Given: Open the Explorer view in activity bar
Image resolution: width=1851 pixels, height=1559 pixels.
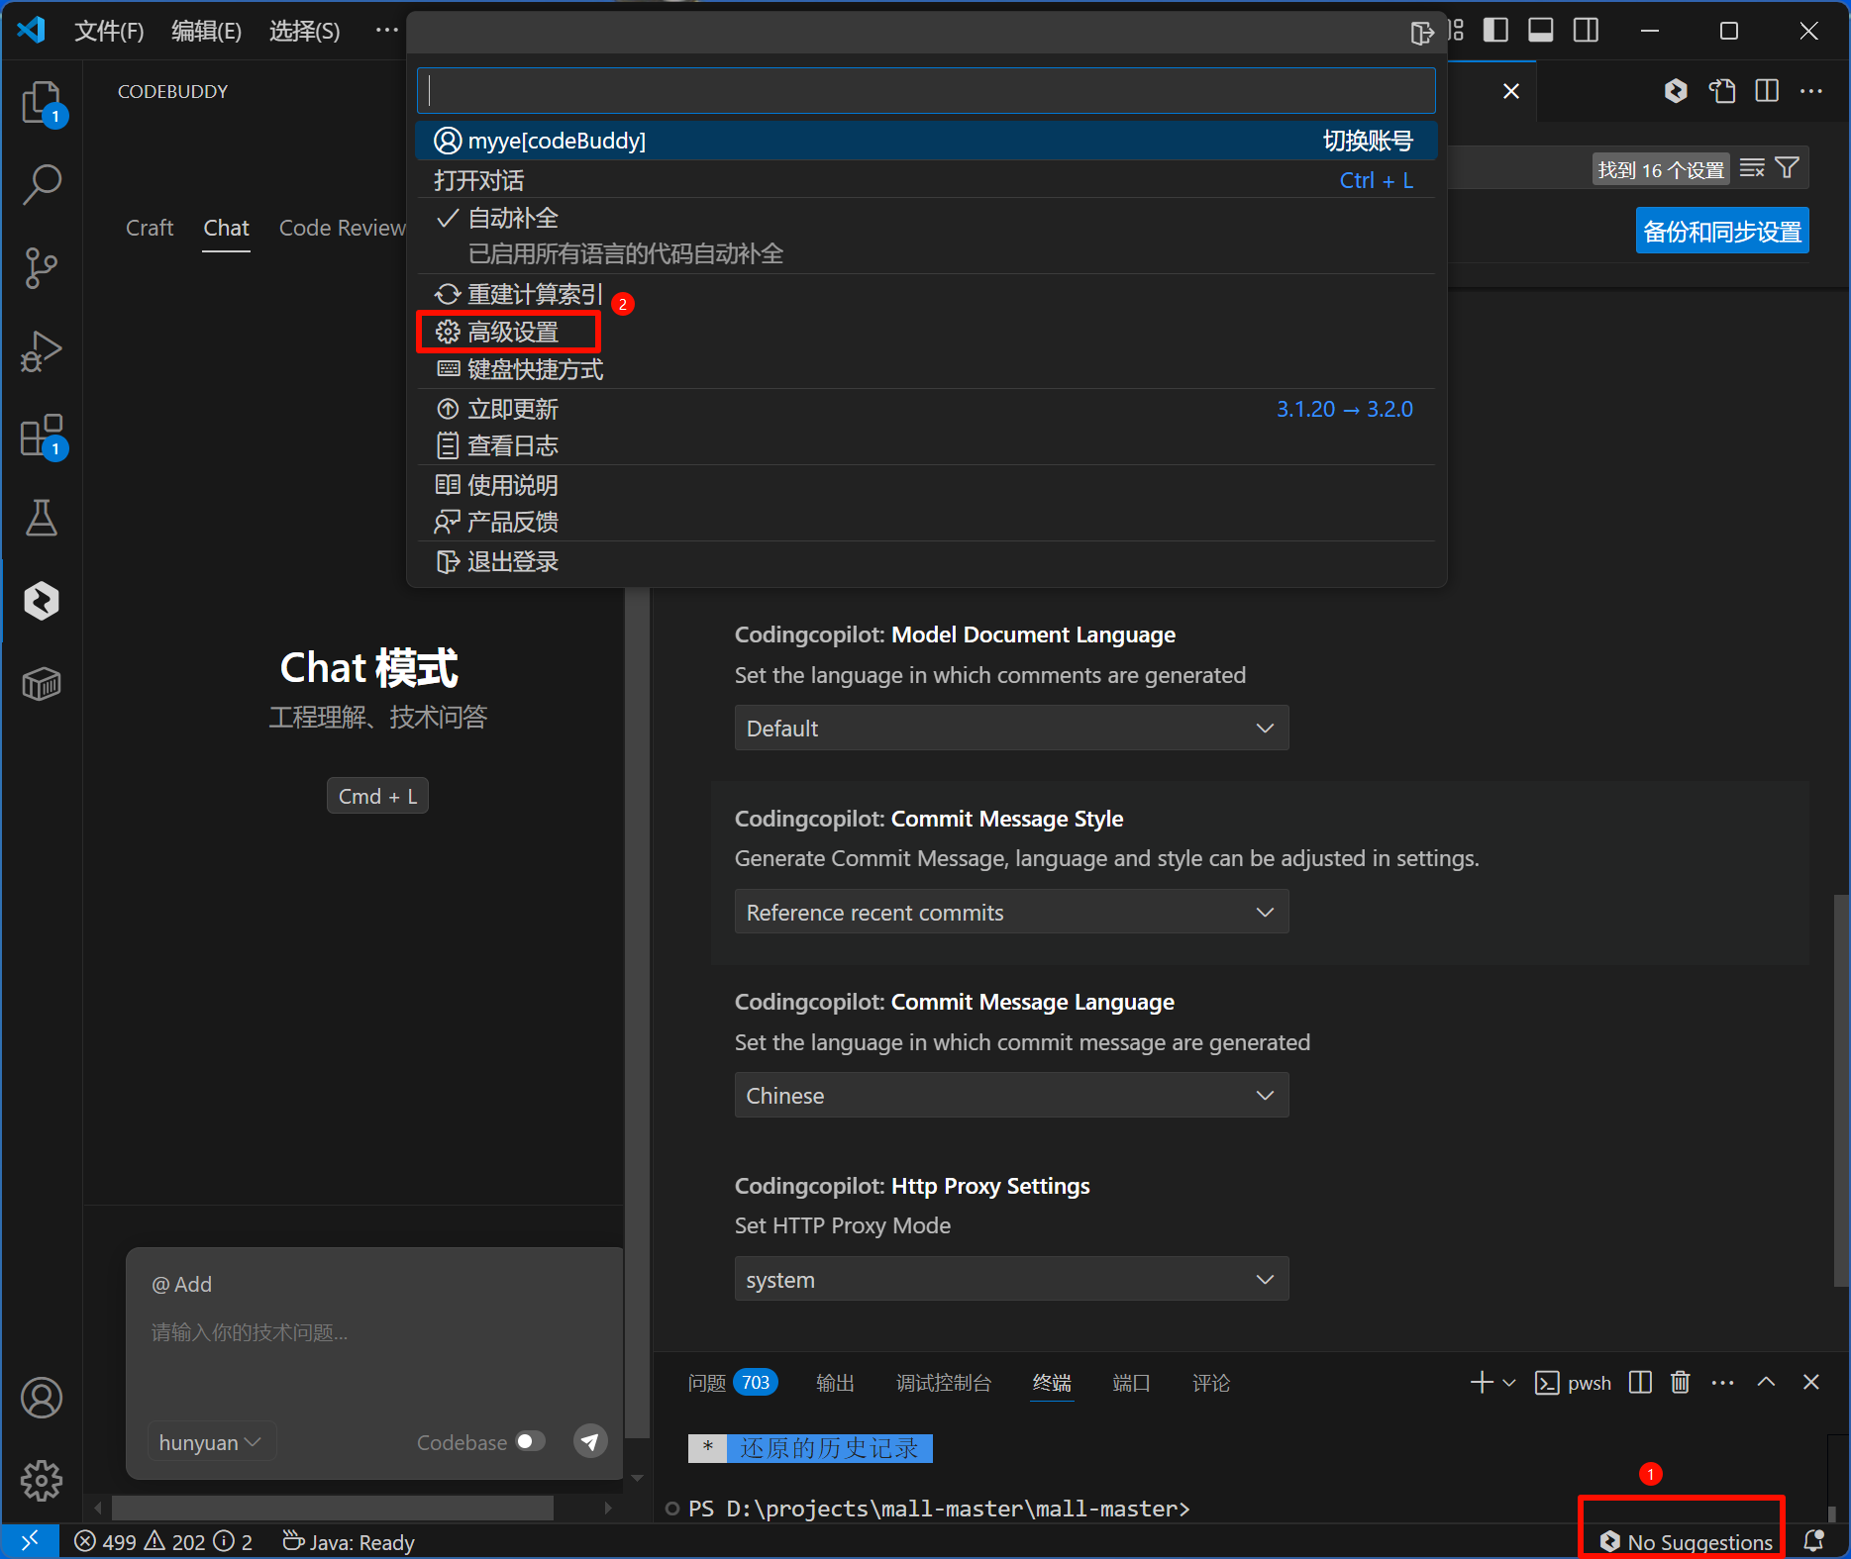Looking at the screenshot, I should (x=42, y=102).
